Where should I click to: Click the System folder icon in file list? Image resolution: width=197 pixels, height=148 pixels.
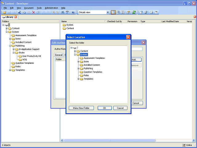64,25
